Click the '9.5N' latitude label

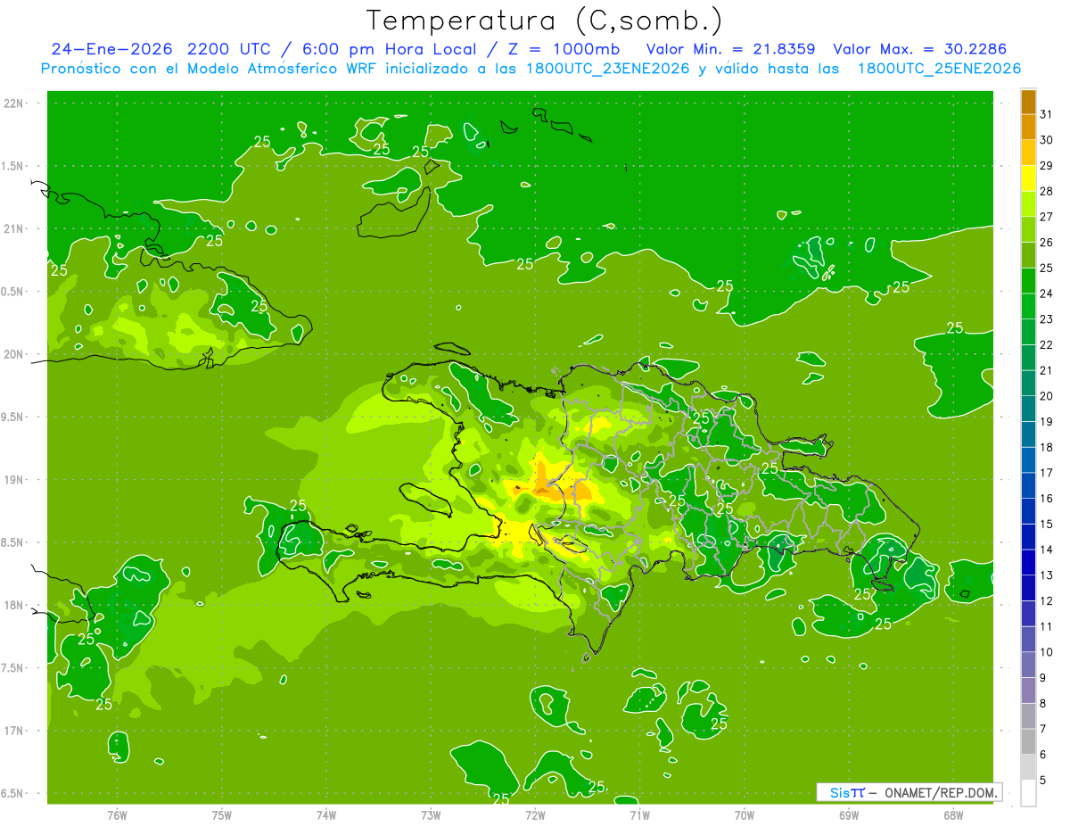point(12,417)
